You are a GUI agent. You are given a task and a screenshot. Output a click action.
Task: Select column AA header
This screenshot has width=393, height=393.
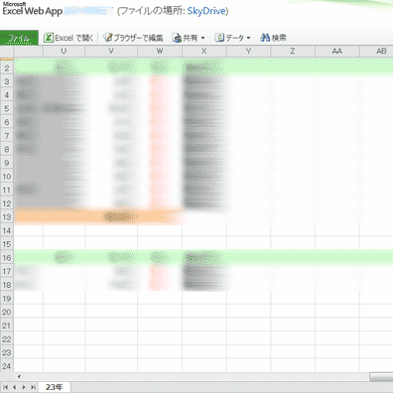pyautogui.click(x=337, y=52)
